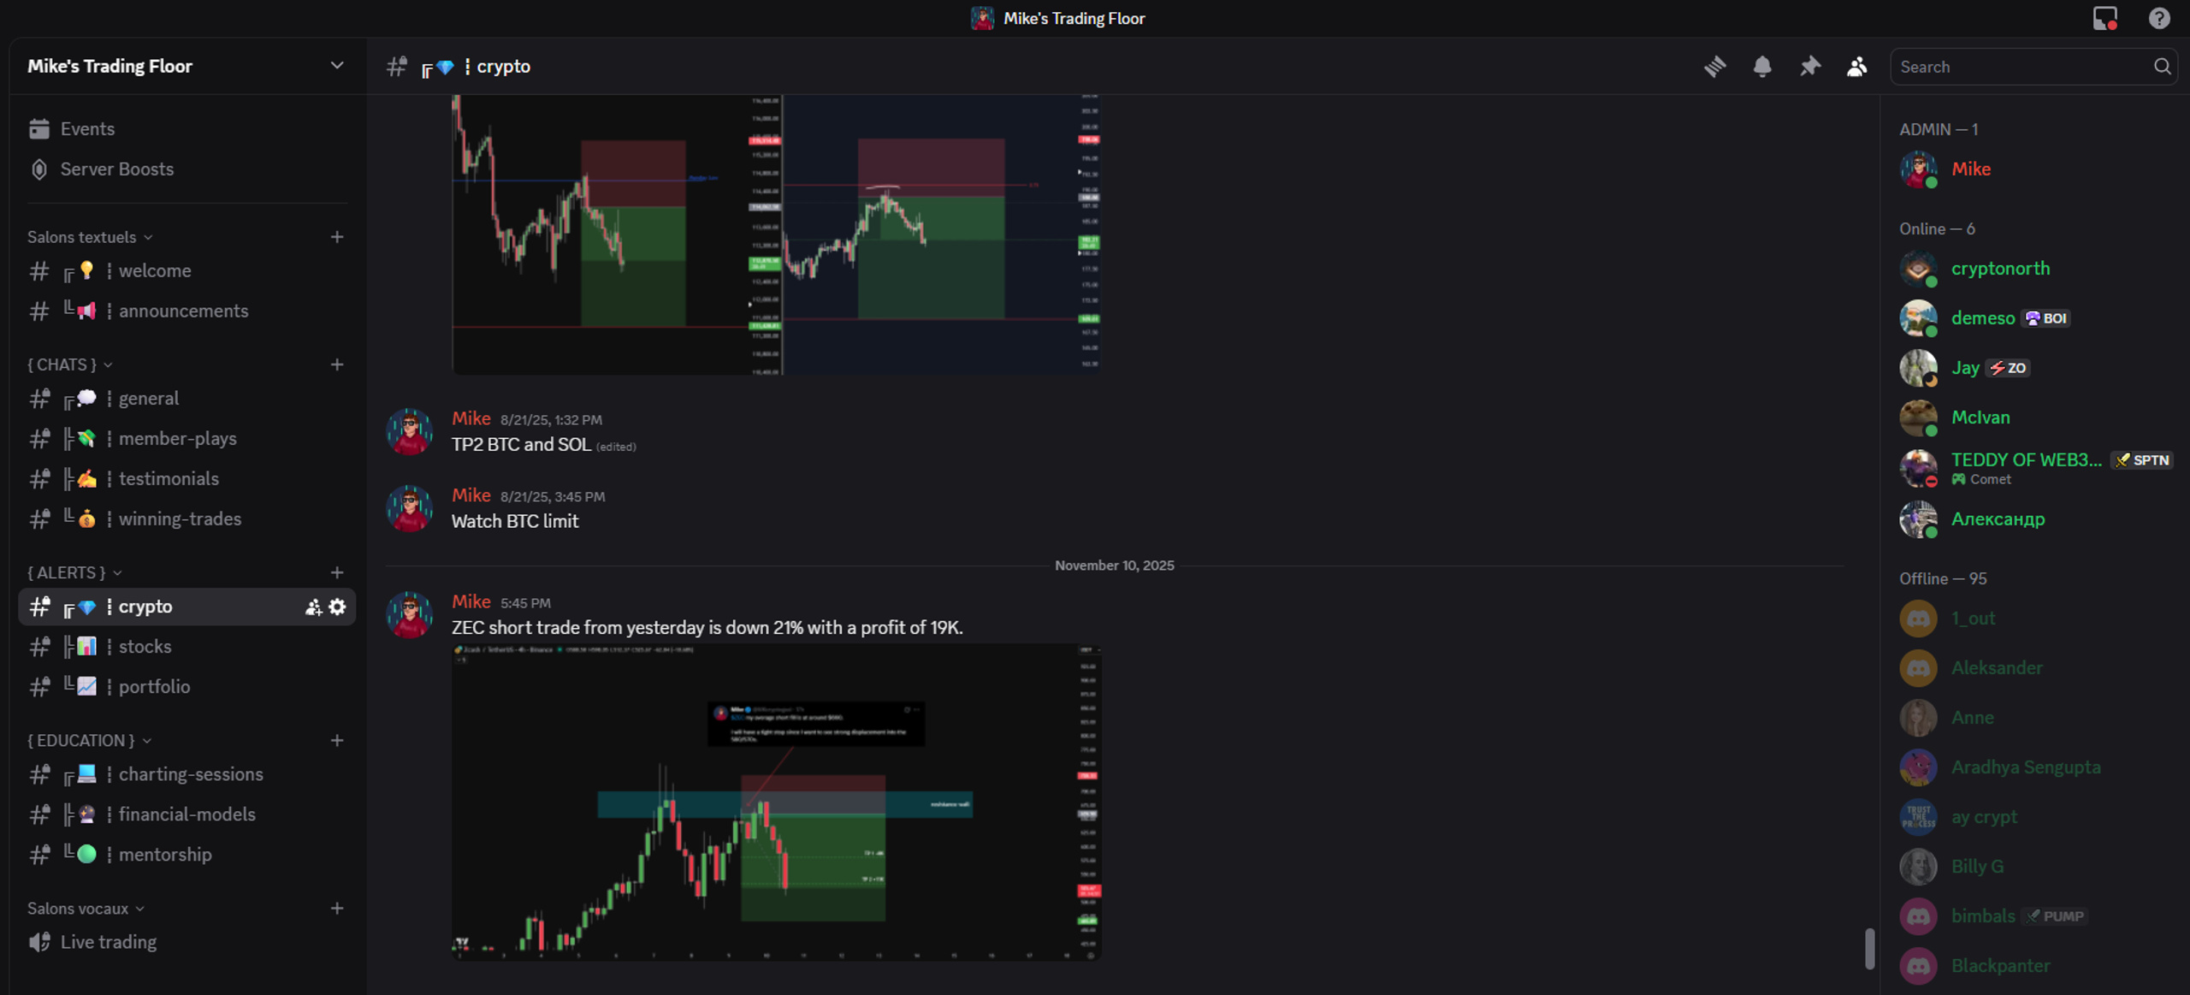Create a channel in ALERTS with plus icon
Screen dimensions: 2190x995
click(x=337, y=572)
